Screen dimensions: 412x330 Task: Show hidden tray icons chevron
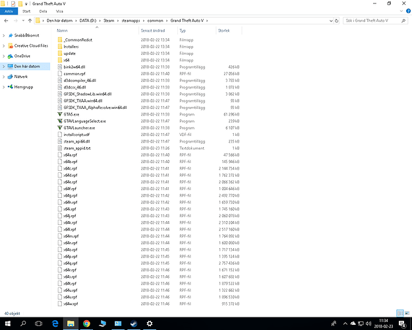click(x=345, y=323)
